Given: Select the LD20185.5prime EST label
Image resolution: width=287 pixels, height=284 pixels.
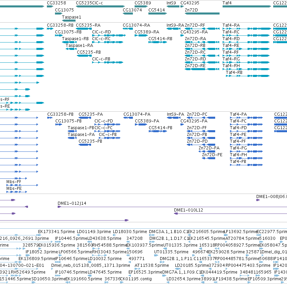Looking at the screenshot, I should [x=192, y=265].
